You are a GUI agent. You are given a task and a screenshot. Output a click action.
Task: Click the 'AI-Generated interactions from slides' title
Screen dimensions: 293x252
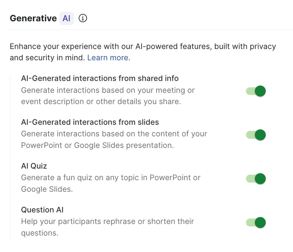(90, 122)
